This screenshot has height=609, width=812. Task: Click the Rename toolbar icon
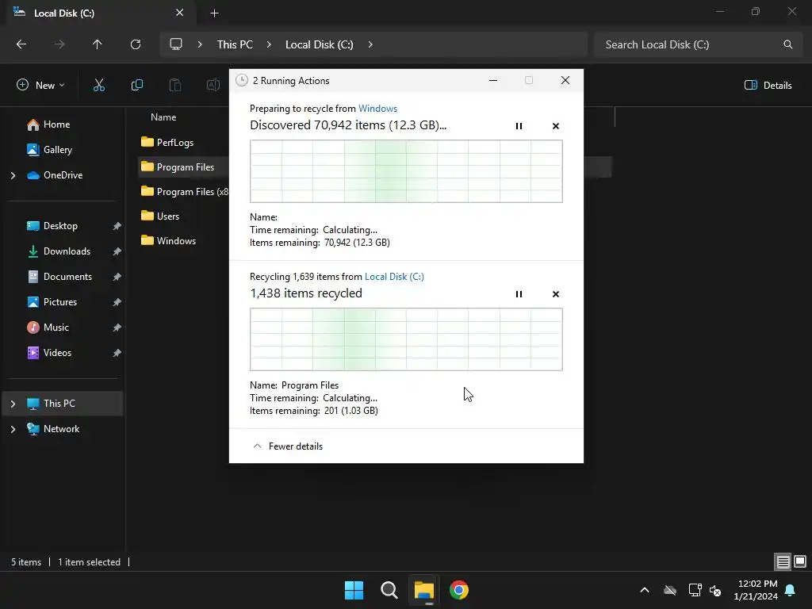point(213,85)
